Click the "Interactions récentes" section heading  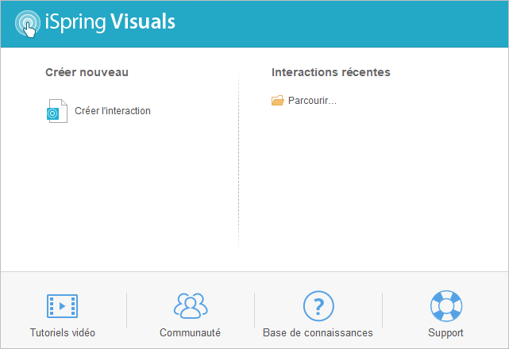[x=330, y=72]
